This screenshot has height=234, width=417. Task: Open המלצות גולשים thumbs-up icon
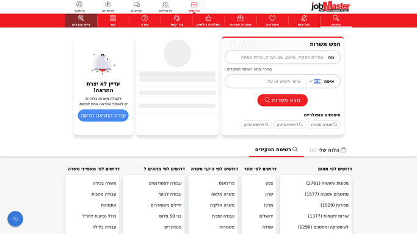pyautogui.click(x=208, y=18)
